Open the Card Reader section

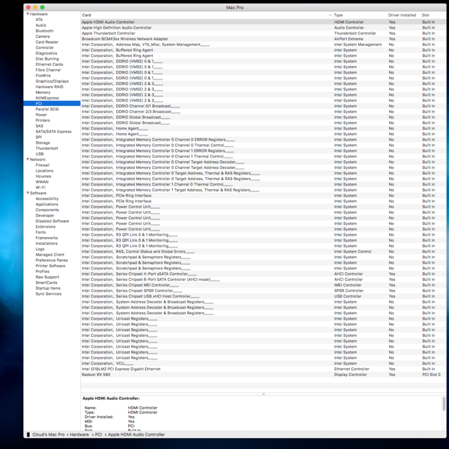(x=47, y=42)
